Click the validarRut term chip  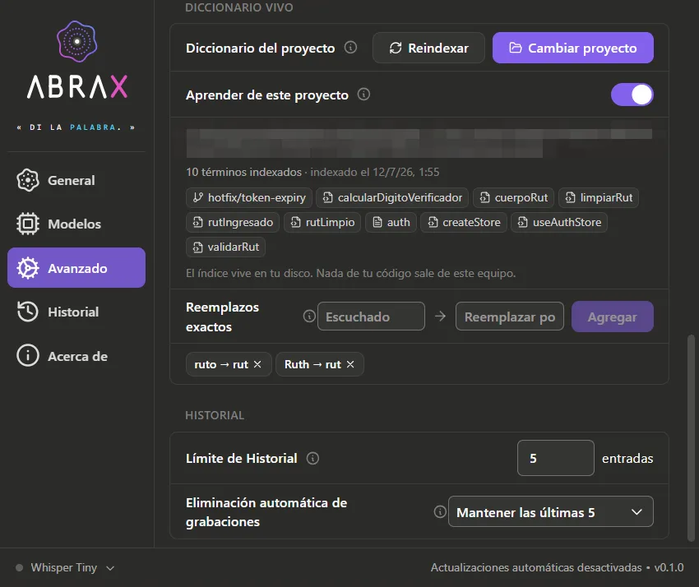tap(225, 247)
